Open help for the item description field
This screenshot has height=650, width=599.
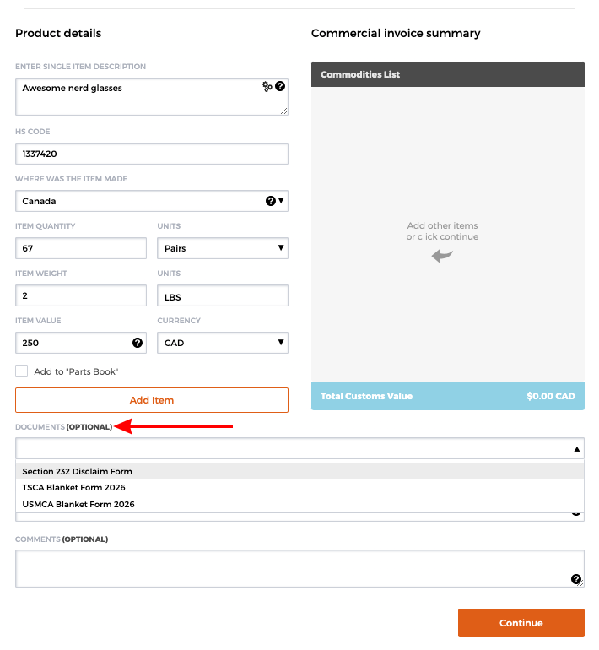280,86
